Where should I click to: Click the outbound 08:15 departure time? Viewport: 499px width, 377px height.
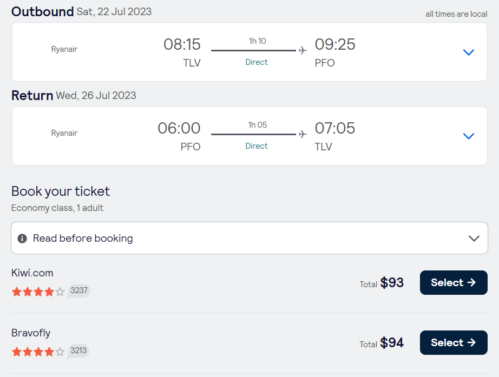point(182,44)
